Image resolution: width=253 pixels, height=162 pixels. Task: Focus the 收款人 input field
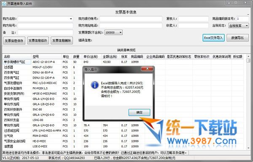coord(193,26)
